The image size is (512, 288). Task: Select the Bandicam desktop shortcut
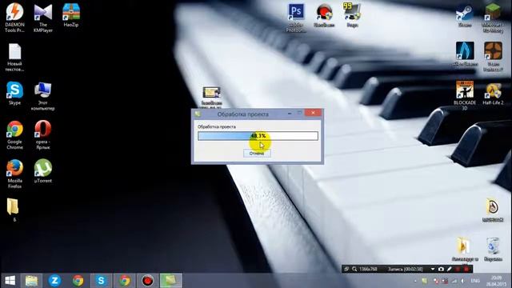coord(324,15)
